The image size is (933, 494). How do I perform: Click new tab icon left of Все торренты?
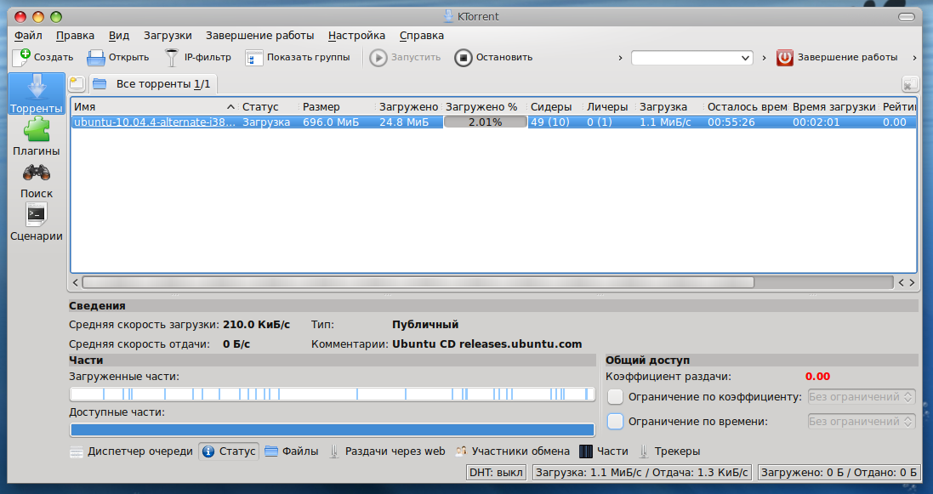pos(77,84)
